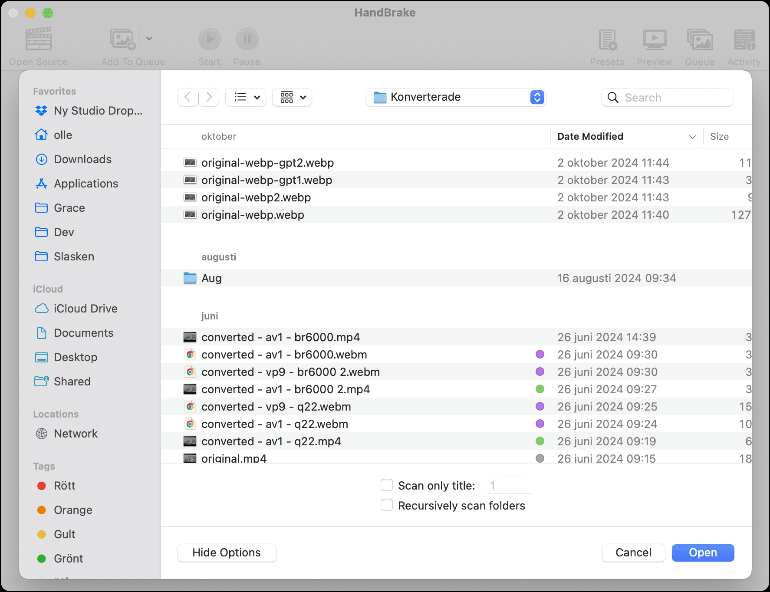Click the Cancel button

point(633,553)
